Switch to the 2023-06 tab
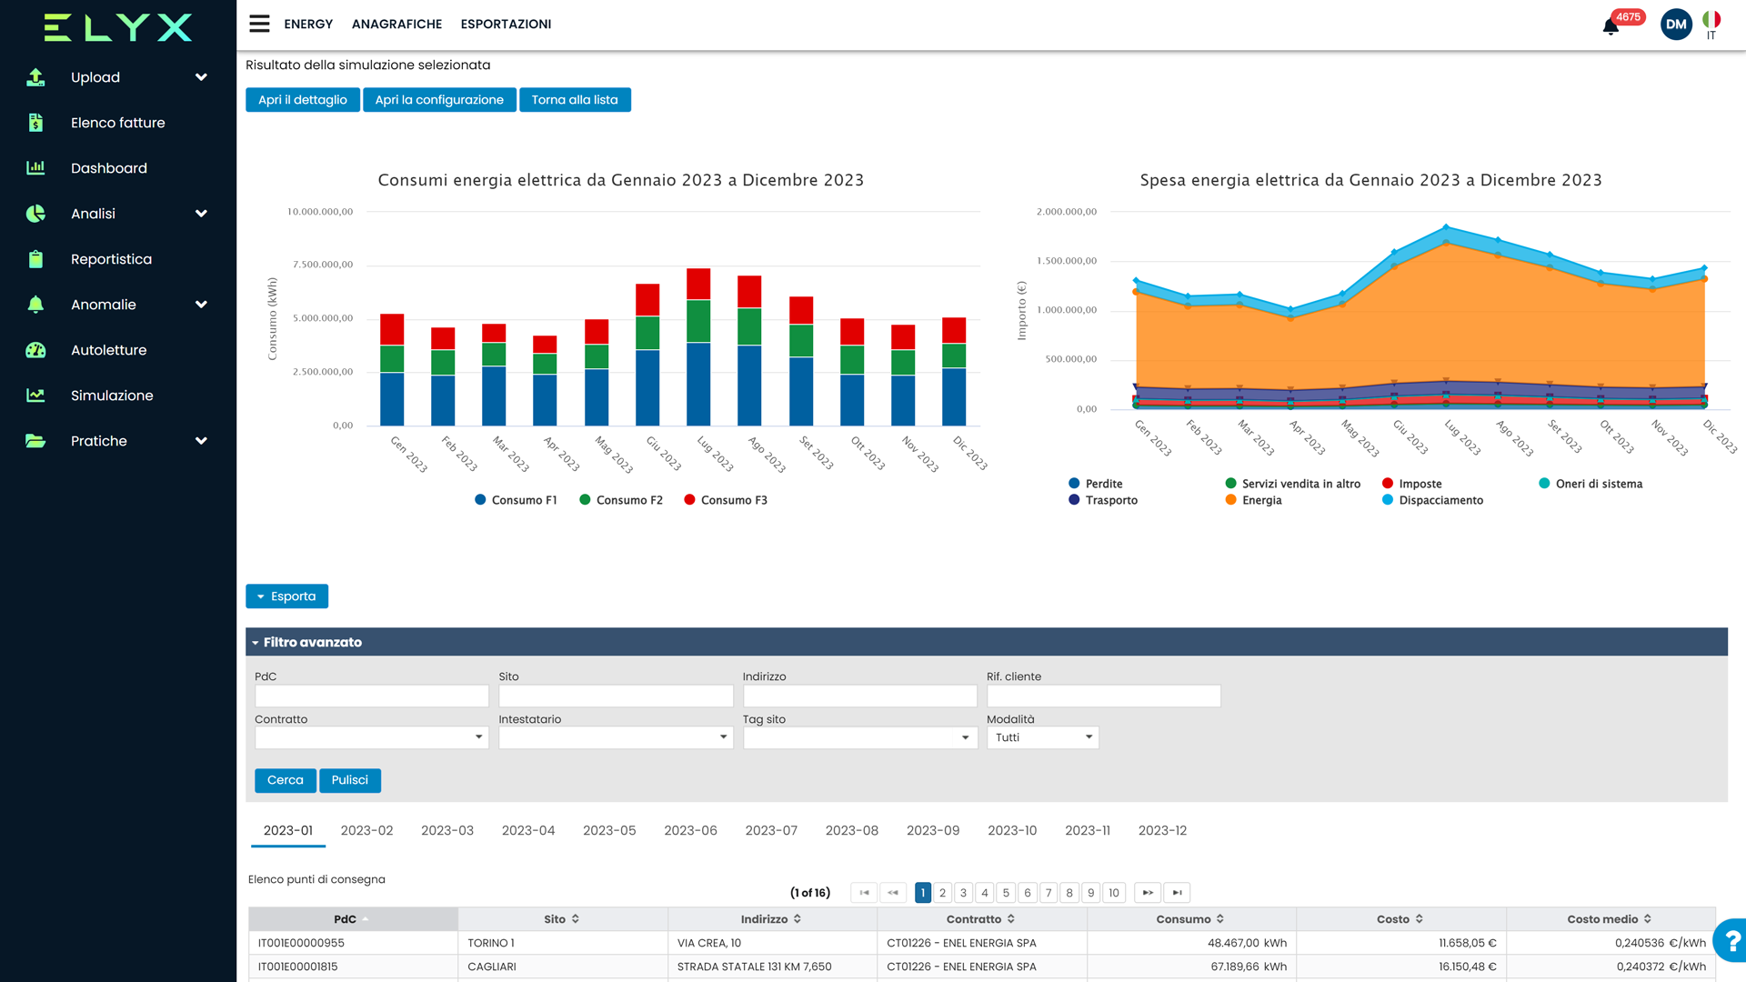This screenshot has height=982, width=1746. coord(690,830)
